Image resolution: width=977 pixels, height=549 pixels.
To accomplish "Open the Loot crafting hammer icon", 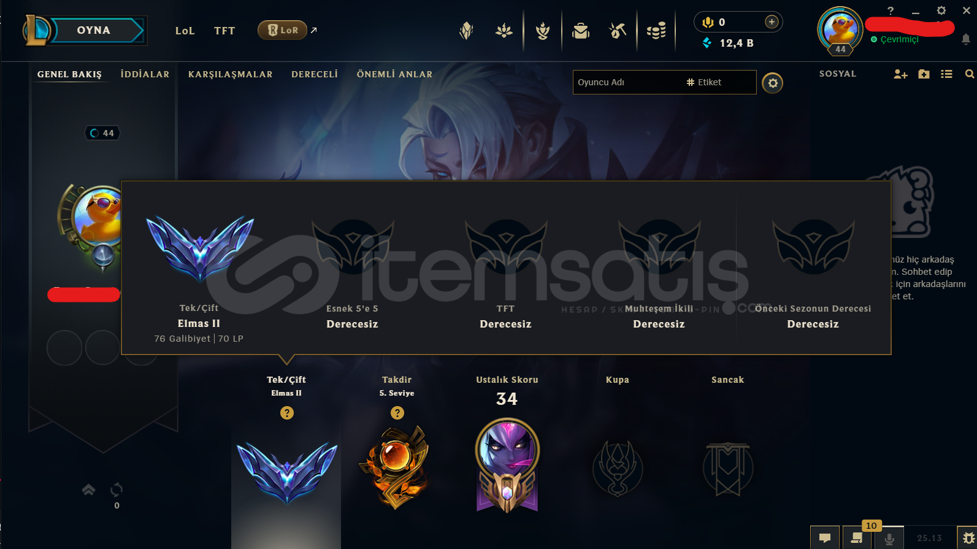I will coord(617,31).
